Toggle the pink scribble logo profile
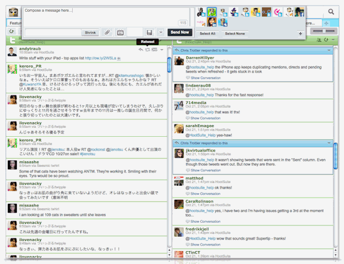344x264 pixels. (201, 22)
